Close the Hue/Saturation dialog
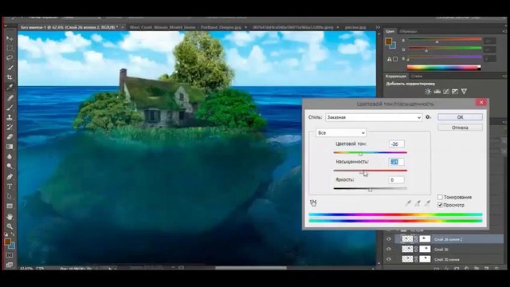The width and height of the screenshot is (510, 287). (481, 103)
